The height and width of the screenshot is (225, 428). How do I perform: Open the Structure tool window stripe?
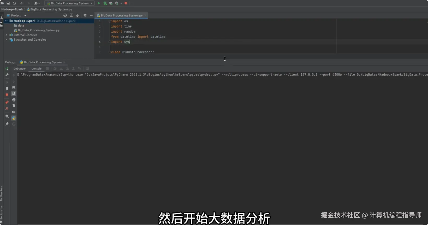pos(2,193)
